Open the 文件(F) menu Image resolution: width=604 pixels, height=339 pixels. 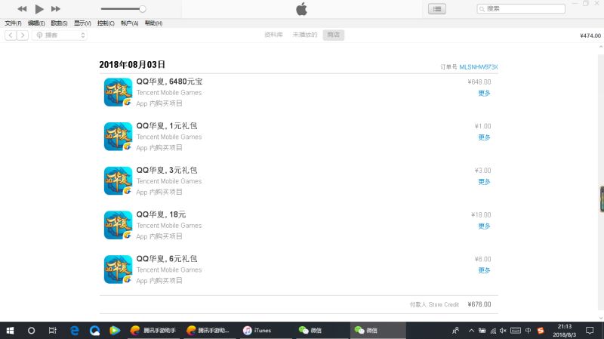13,23
